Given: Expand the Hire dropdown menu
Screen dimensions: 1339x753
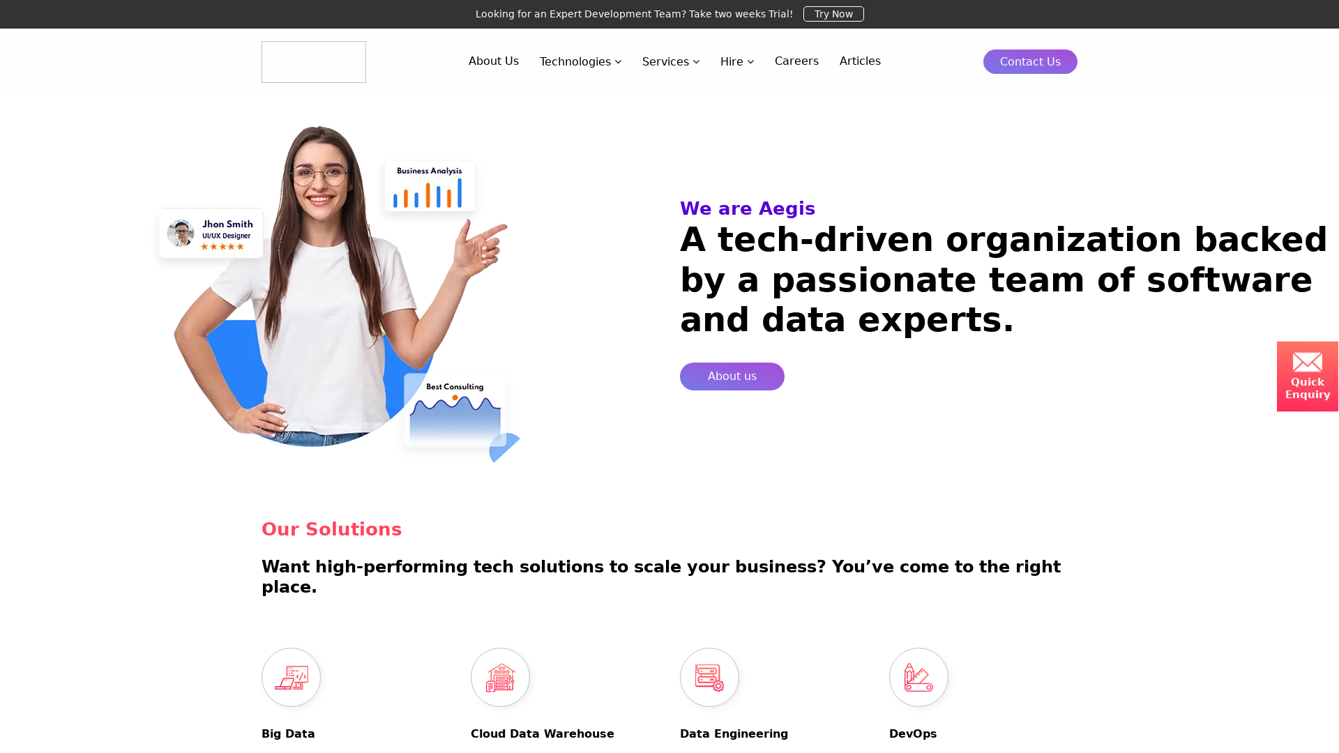Looking at the screenshot, I should pyautogui.click(x=736, y=61).
